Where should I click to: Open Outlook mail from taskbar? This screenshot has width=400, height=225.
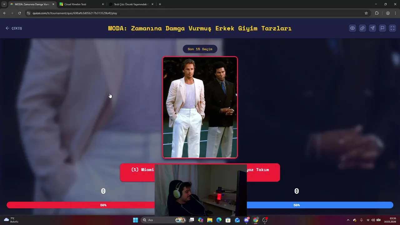pos(237,220)
